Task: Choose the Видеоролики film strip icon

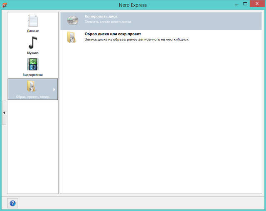Action: pos(33,65)
